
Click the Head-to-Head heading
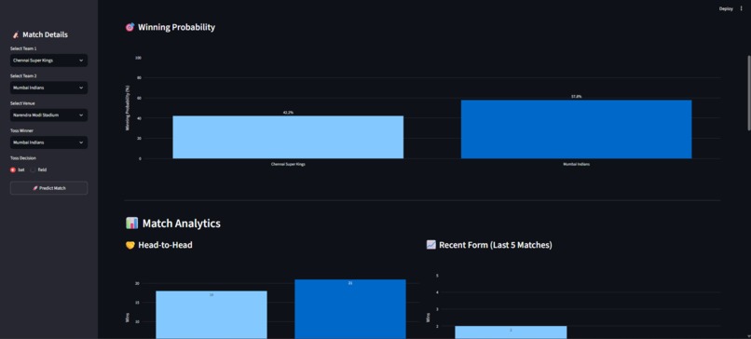(x=165, y=245)
